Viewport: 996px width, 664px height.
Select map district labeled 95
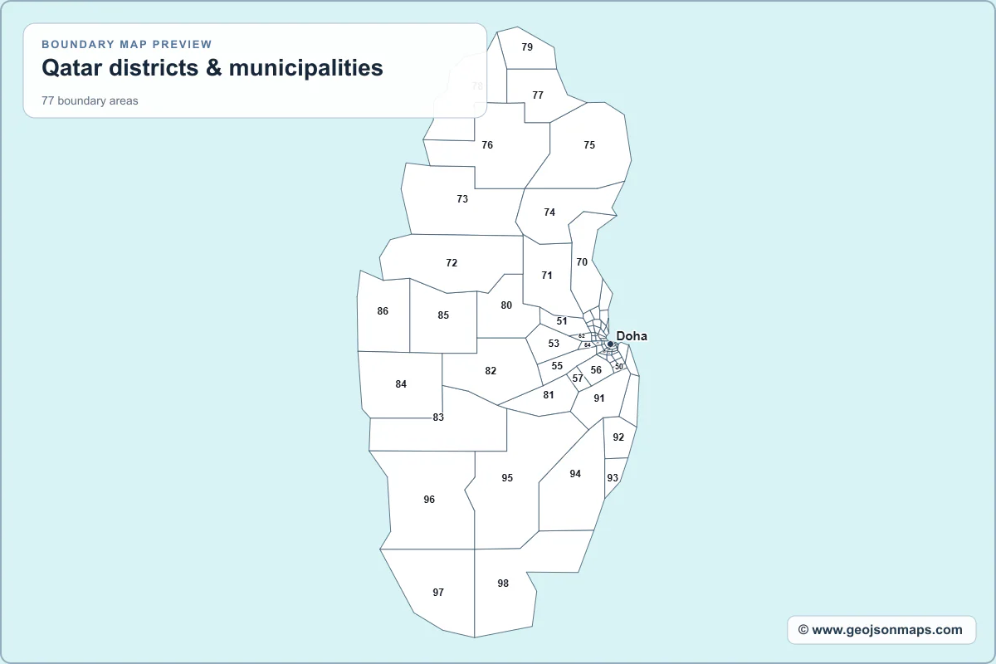tap(507, 478)
